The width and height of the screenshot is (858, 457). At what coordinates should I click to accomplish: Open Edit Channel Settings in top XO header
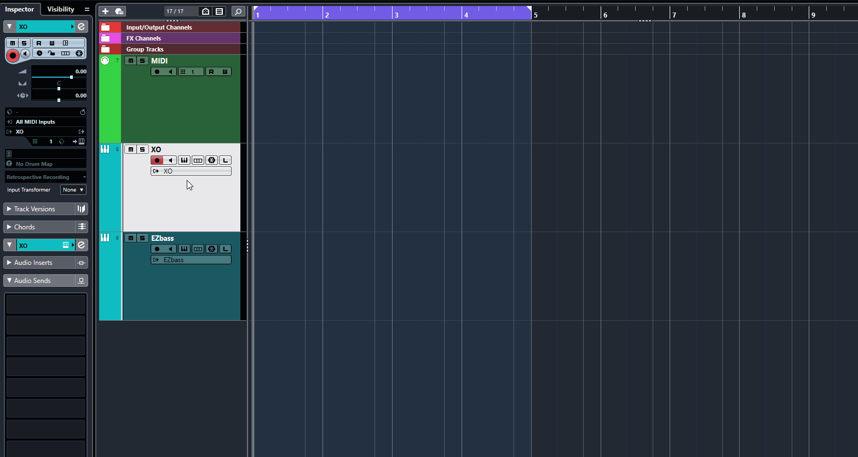pos(81,26)
